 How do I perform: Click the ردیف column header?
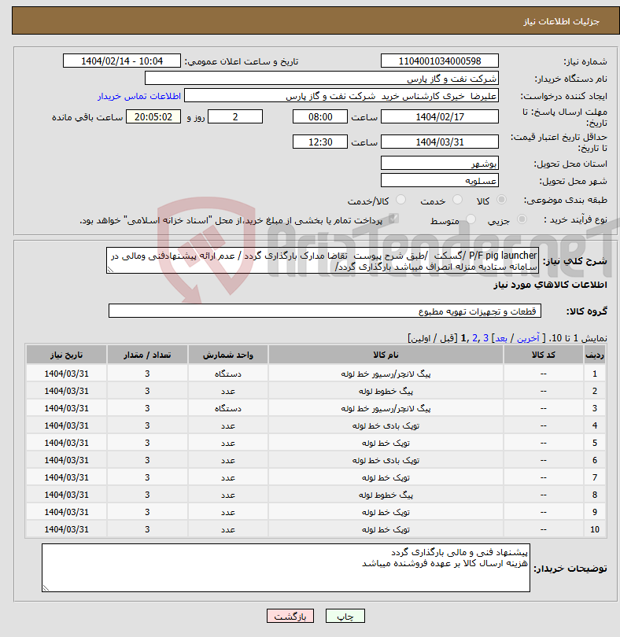click(594, 355)
